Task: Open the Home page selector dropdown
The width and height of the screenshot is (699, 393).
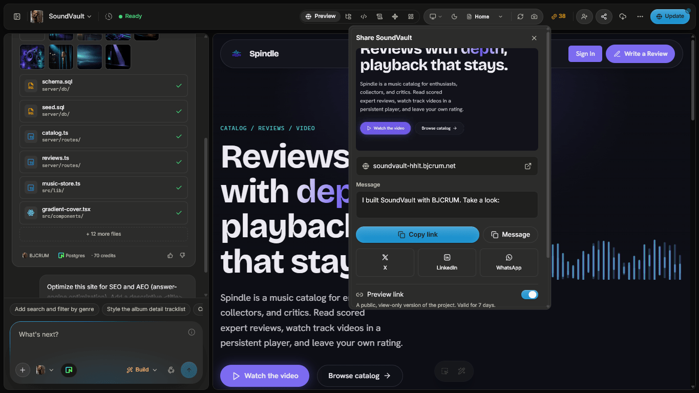Action: click(x=485, y=16)
